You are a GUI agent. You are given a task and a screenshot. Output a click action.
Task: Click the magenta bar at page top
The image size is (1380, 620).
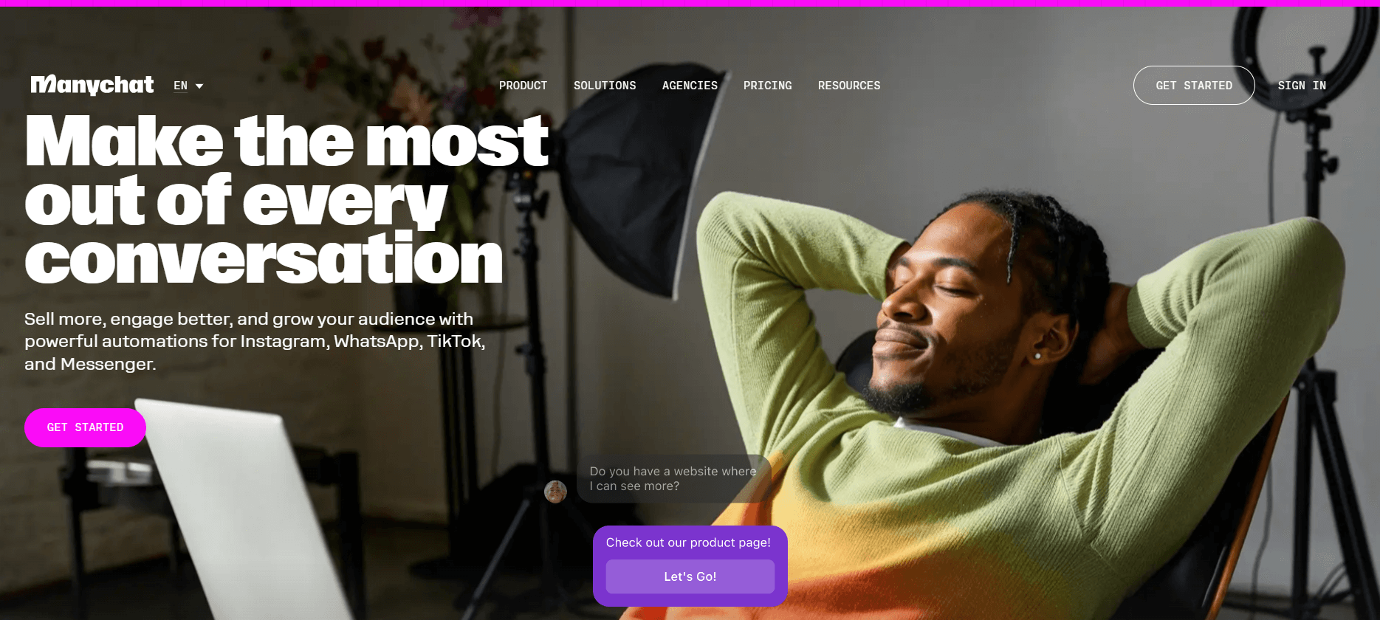[690, 3]
